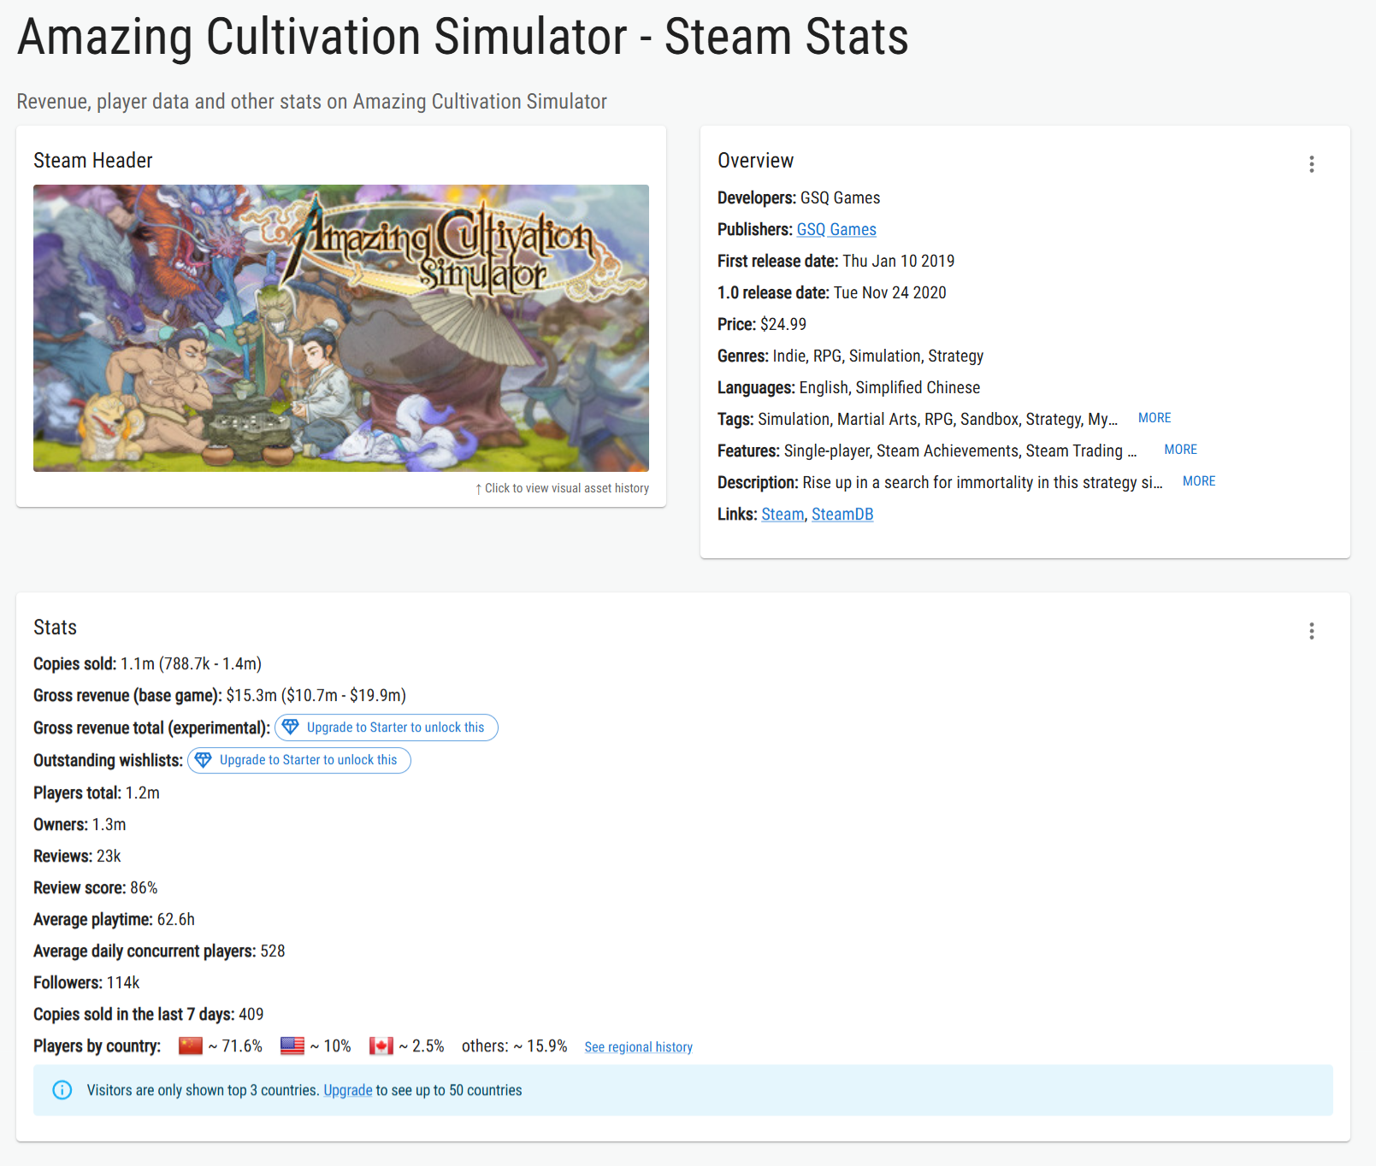Click the subtitle 'Revenue, player data and other stats'

[x=312, y=101]
